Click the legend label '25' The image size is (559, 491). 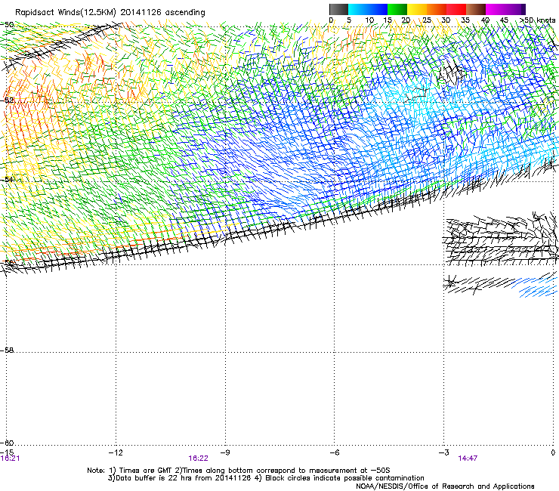click(426, 20)
